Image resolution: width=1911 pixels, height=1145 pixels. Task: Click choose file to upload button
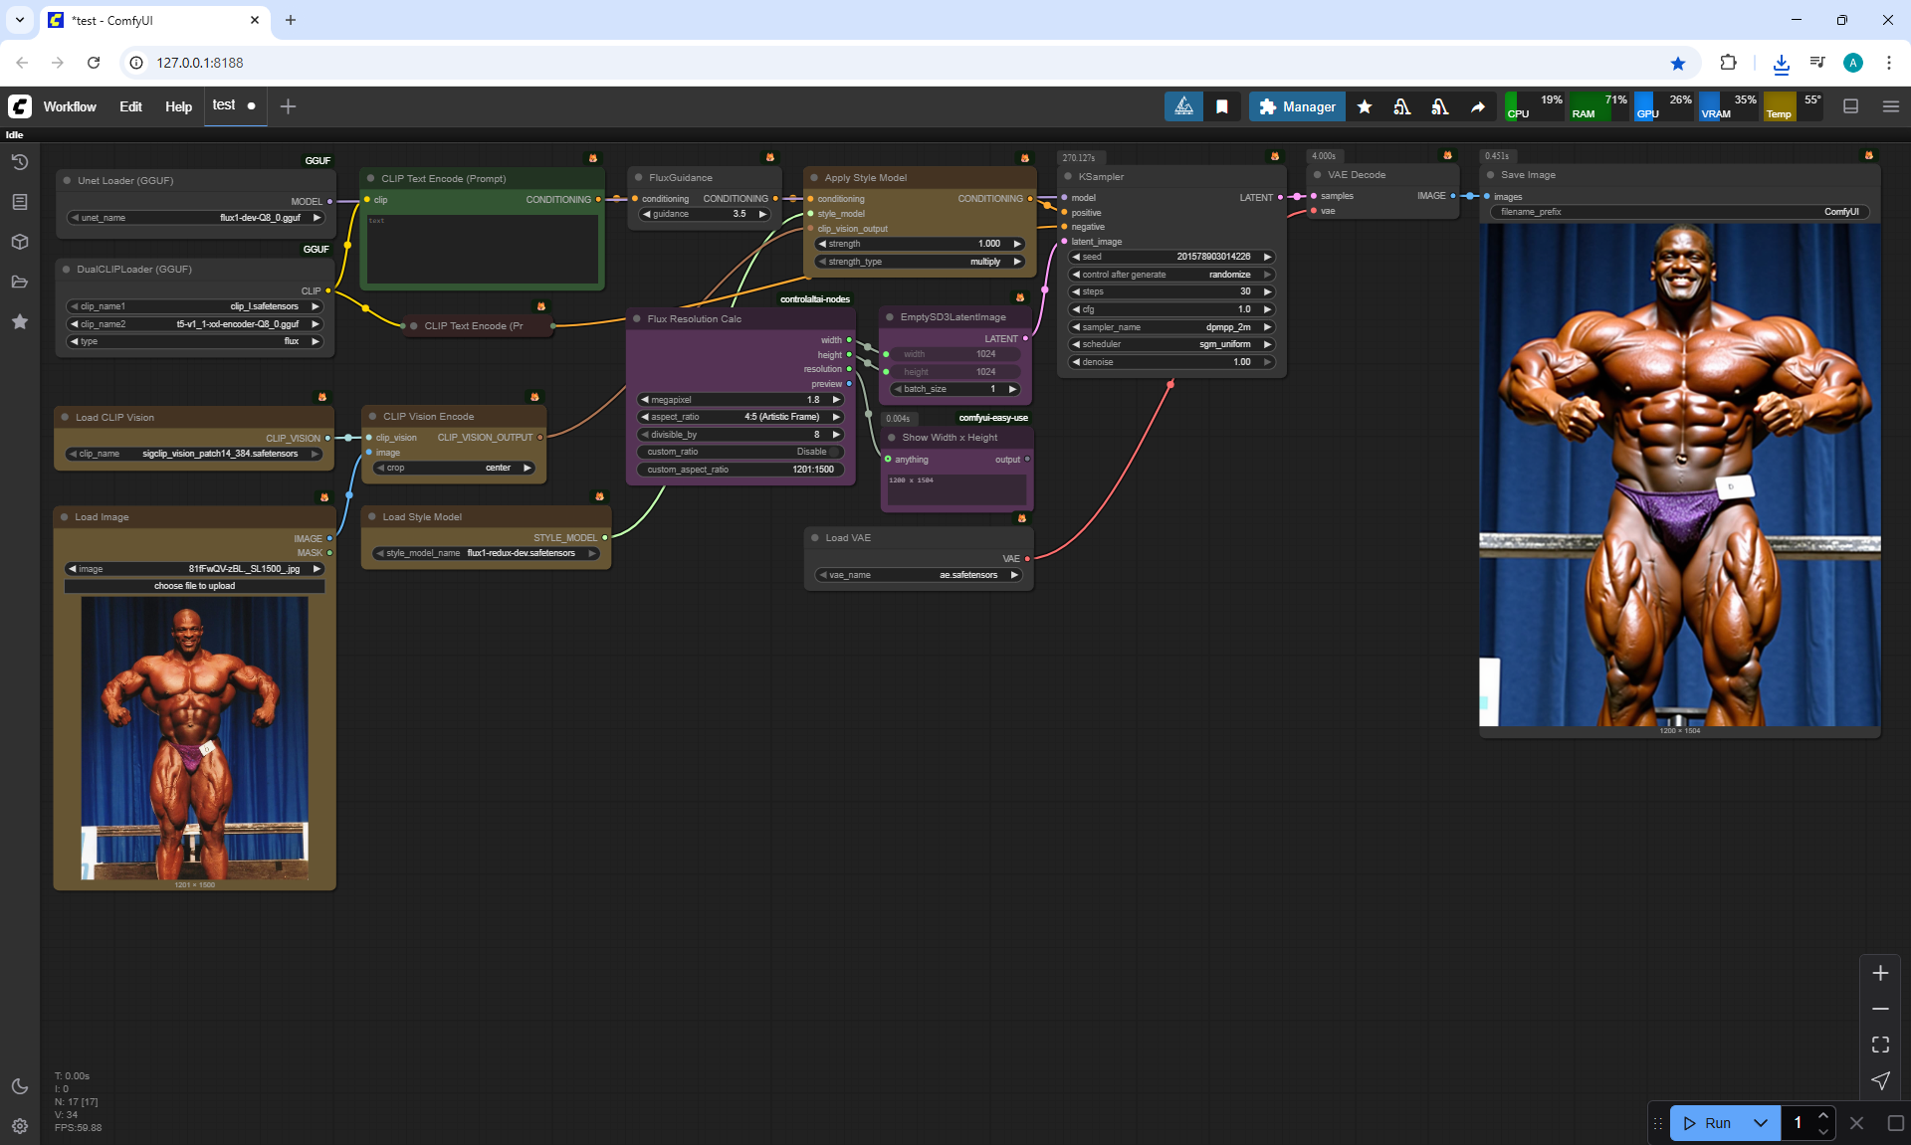[x=194, y=586]
